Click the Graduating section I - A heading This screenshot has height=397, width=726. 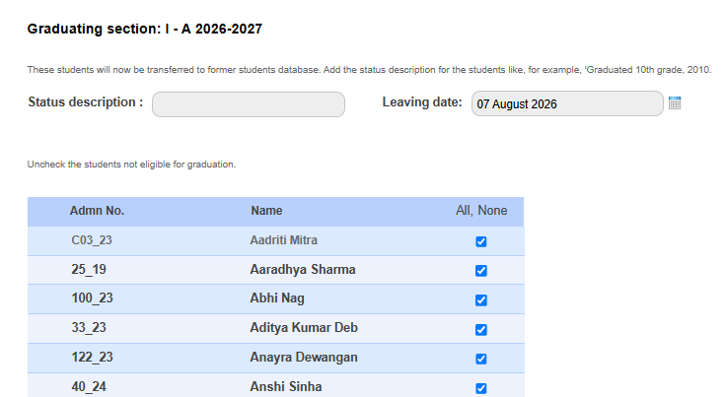(145, 29)
